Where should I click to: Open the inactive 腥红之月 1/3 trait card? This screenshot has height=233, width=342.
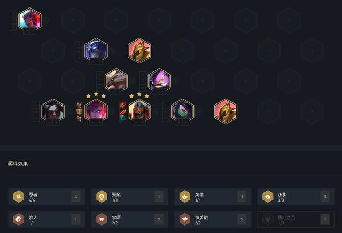pos(296,219)
